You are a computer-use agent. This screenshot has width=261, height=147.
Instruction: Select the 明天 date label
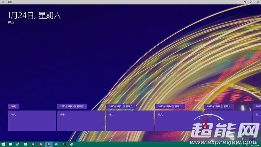pos(14,106)
